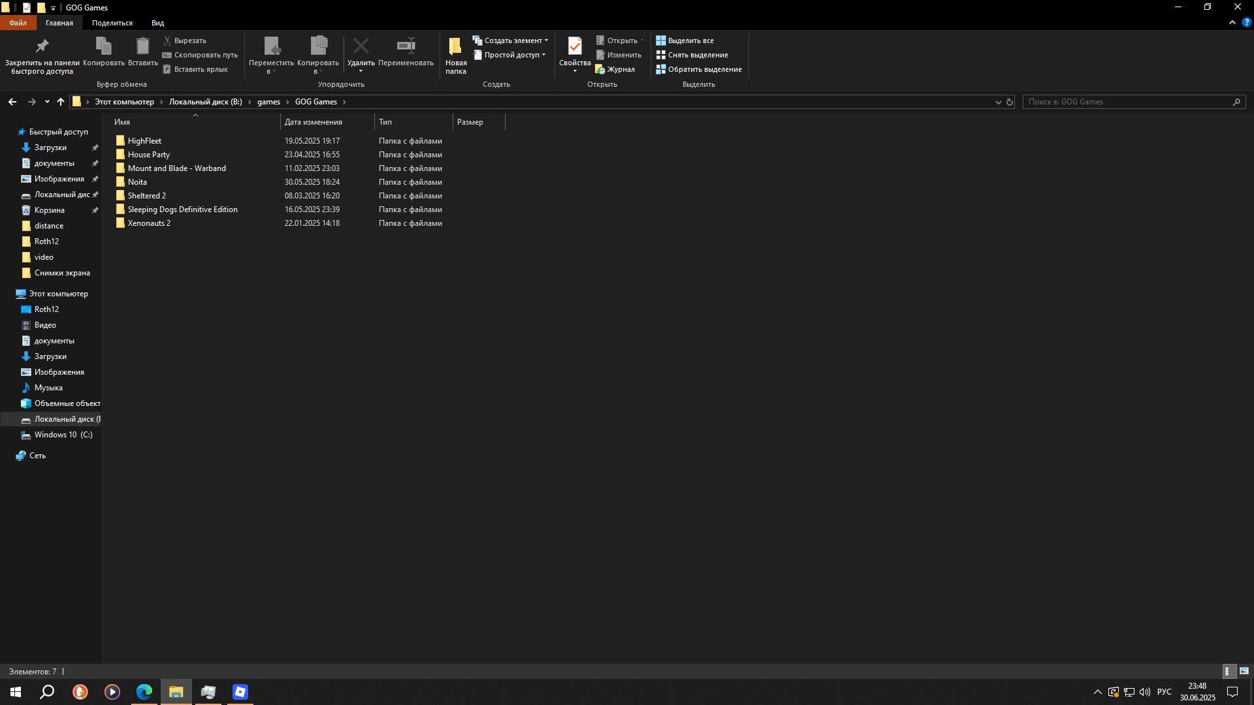This screenshot has height=705, width=1254.
Task: Click the games breadcrumb link
Action: coord(268,102)
